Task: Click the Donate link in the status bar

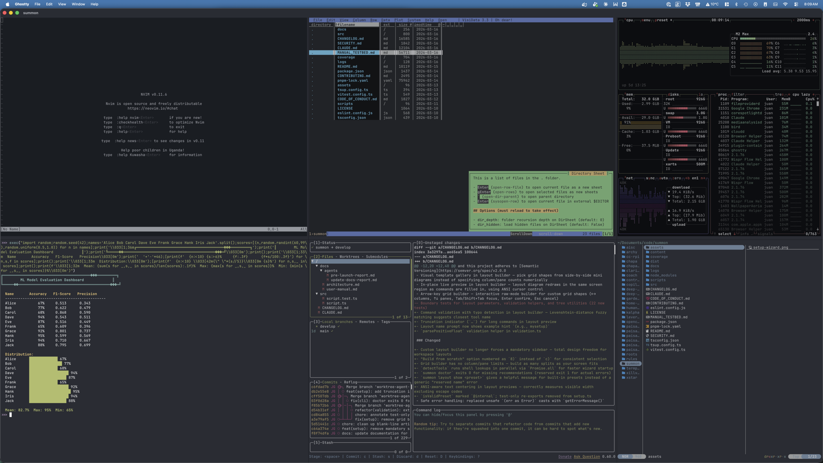Action: click(x=565, y=457)
